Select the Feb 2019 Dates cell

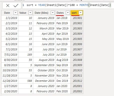pyautogui.click(x=63, y=23)
